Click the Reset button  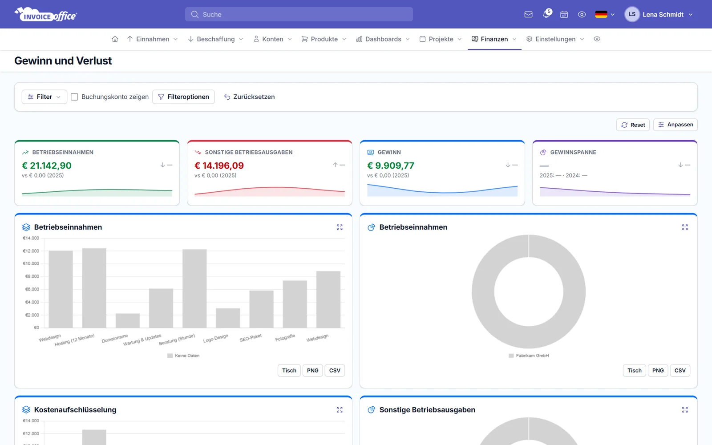pyautogui.click(x=633, y=125)
